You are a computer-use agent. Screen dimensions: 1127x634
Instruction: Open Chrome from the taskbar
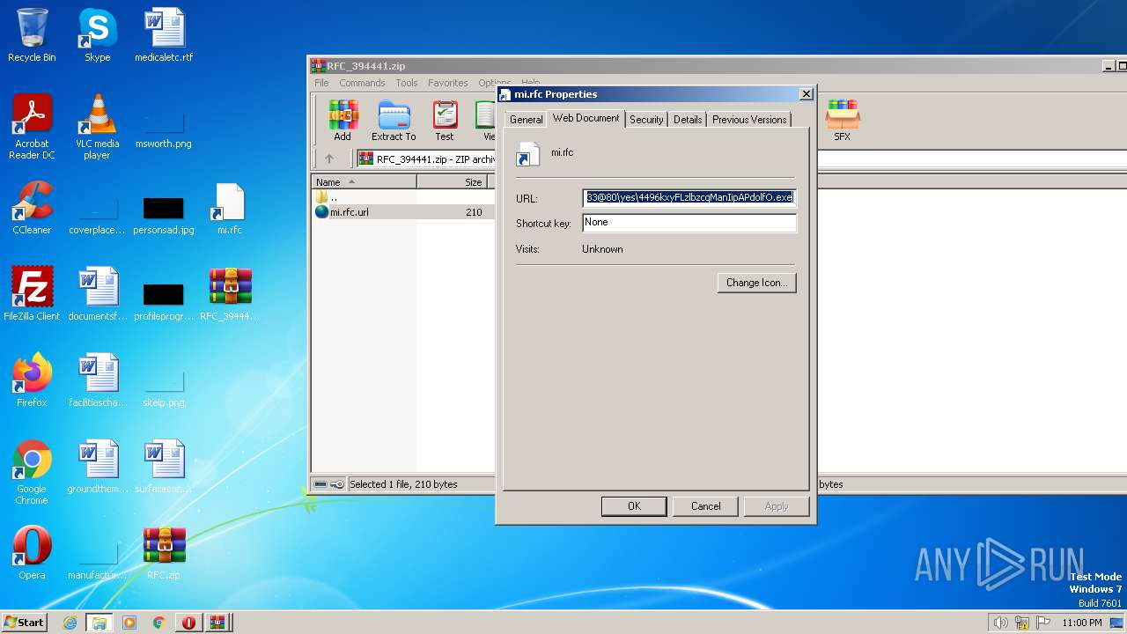point(159,623)
